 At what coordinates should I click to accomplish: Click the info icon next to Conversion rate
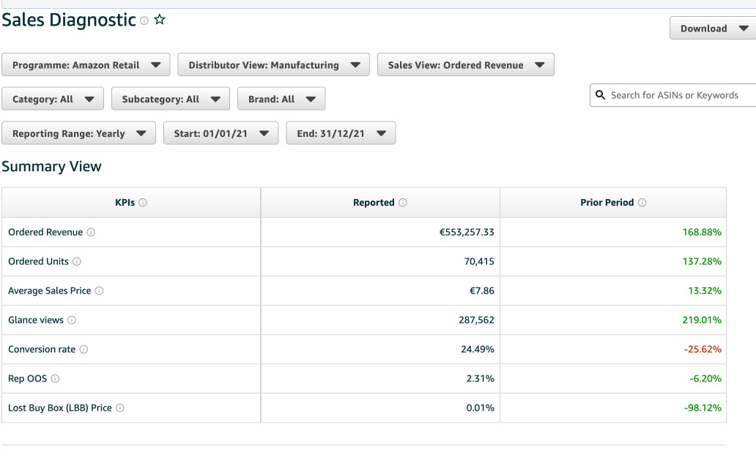[84, 349]
